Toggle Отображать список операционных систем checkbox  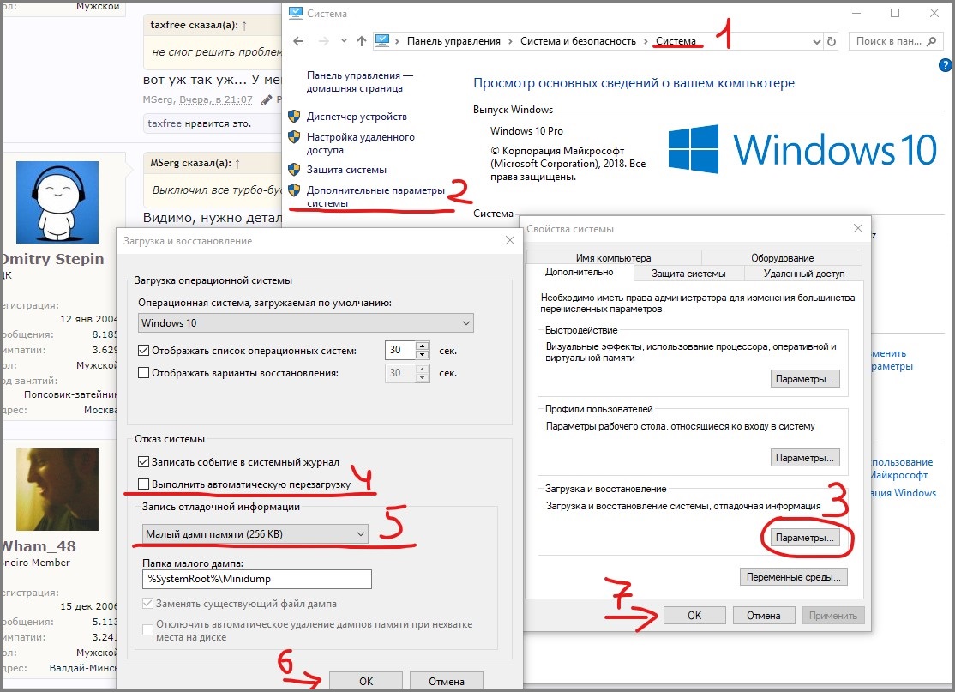point(144,350)
